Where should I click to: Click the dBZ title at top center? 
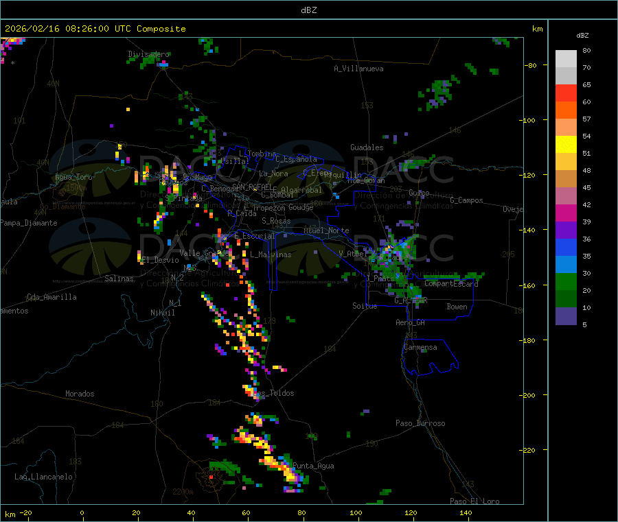[x=308, y=10]
